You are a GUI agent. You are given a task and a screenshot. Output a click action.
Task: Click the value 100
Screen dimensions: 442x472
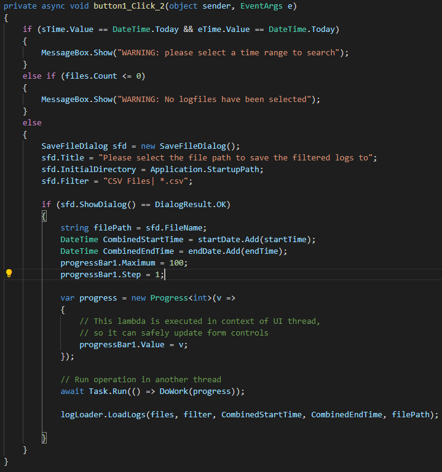176,263
